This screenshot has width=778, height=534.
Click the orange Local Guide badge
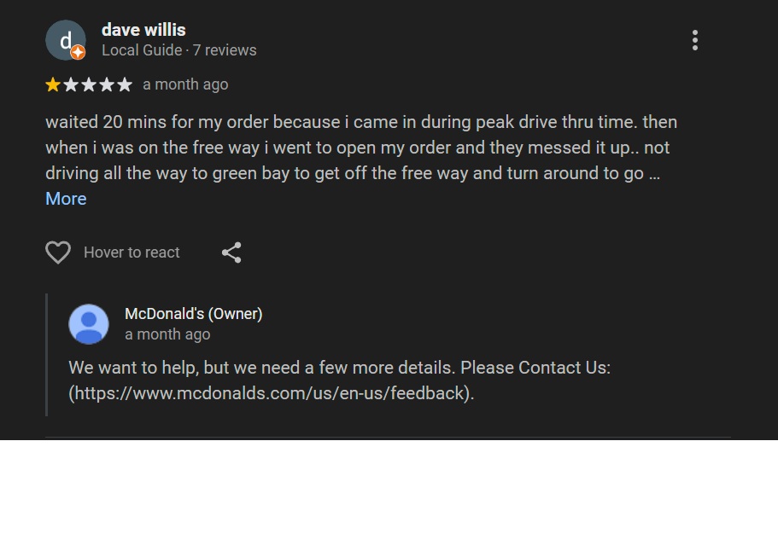pos(78,52)
